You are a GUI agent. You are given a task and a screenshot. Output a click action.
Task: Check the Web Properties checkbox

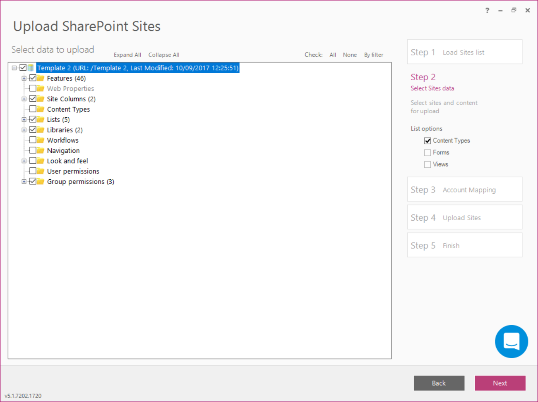[33, 88]
